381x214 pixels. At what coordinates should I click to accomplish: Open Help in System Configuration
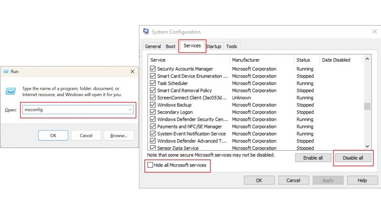pos(362,180)
